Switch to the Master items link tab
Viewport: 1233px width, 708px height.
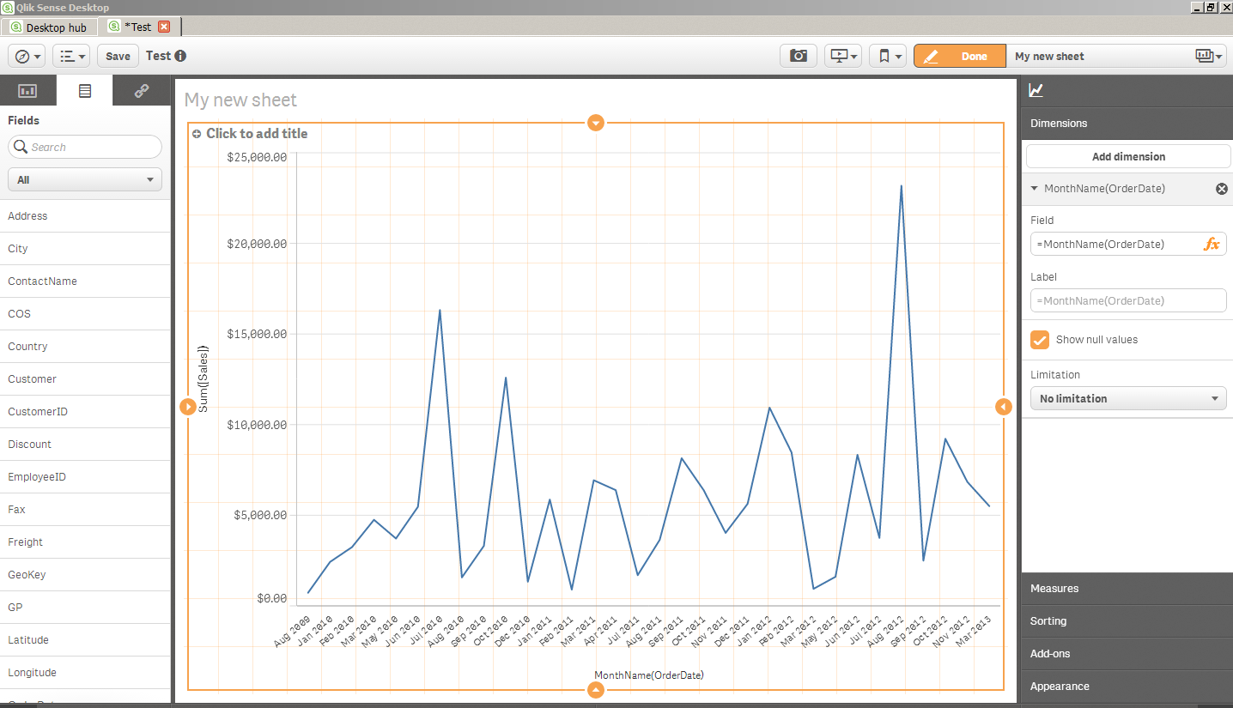[142, 90]
